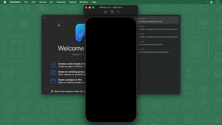222x125 pixels.
Task: Open the Debug menu
Action: tap(72, 2)
